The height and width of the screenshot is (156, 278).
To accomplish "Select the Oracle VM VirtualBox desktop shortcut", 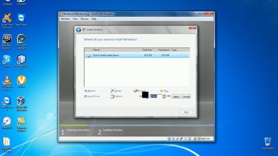I will tap(21, 104).
